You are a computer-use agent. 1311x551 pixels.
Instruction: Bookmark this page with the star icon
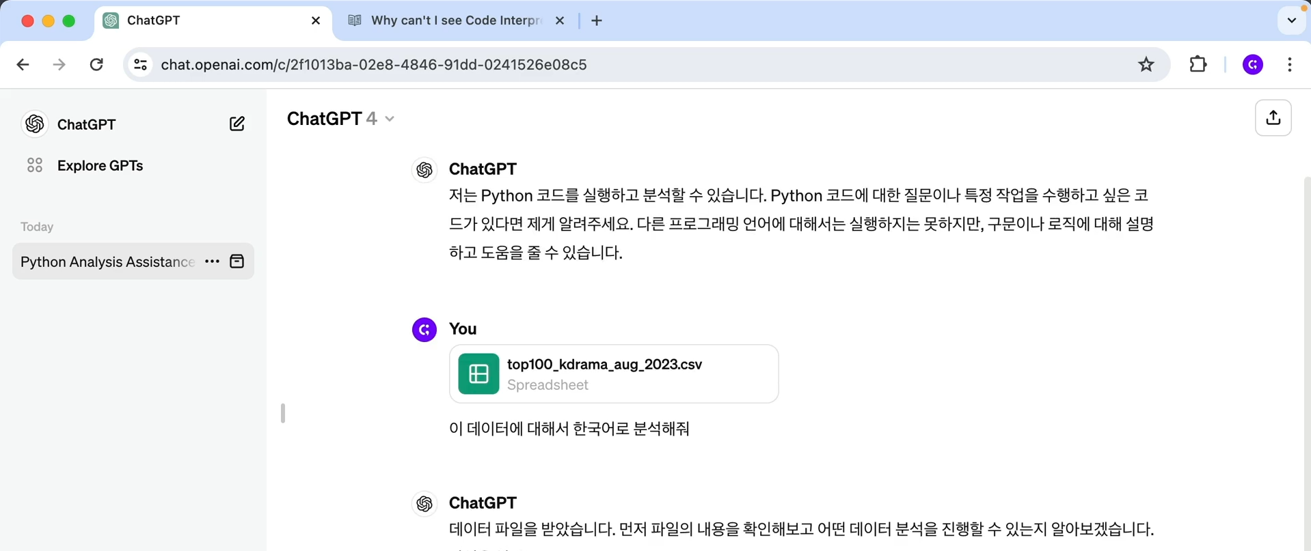click(1146, 64)
